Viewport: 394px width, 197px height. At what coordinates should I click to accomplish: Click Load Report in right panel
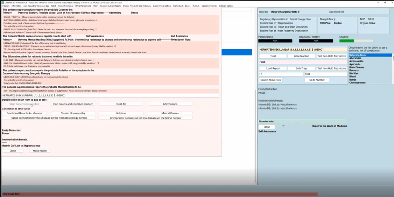(x=273, y=68)
